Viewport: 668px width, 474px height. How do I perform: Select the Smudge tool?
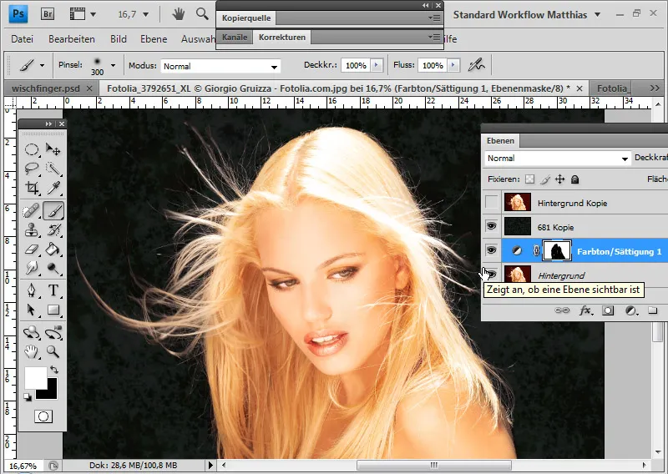click(31, 268)
